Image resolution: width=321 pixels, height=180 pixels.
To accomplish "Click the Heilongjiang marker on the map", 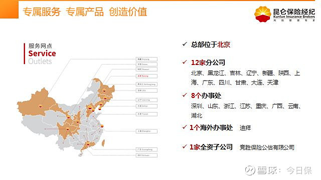I will click(x=104, y=90).
